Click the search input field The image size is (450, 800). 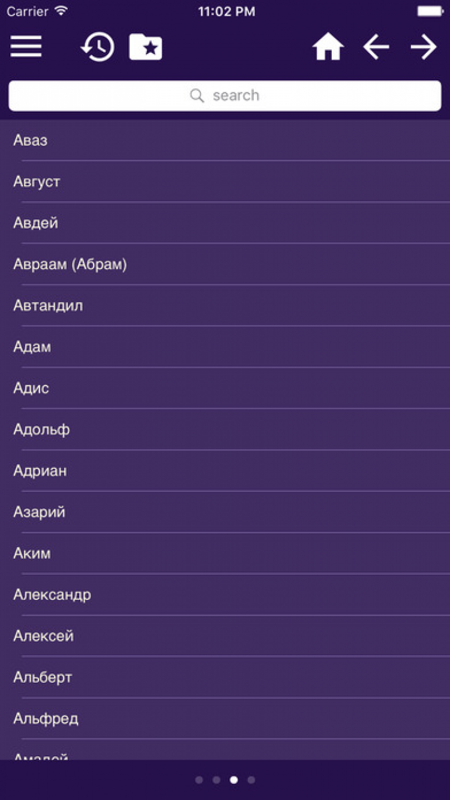tap(252, 95)
